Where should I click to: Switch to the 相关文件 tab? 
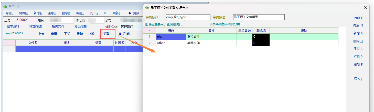[x=58, y=26]
